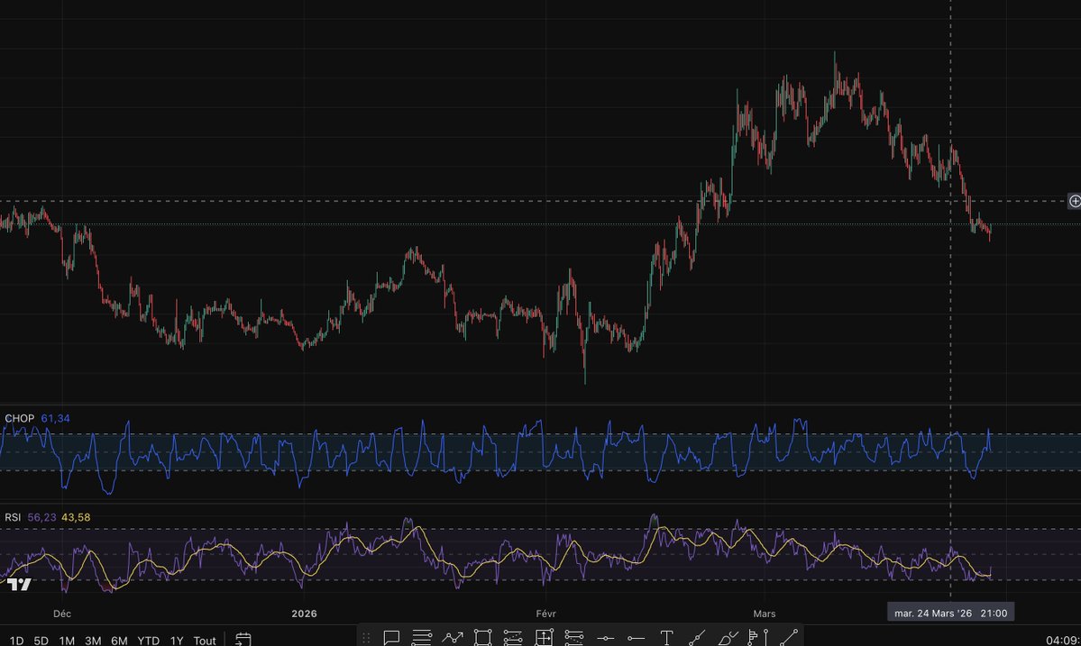Select the horizontal ray tool
Image resolution: width=1081 pixels, height=646 pixels.
[x=636, y=639]
